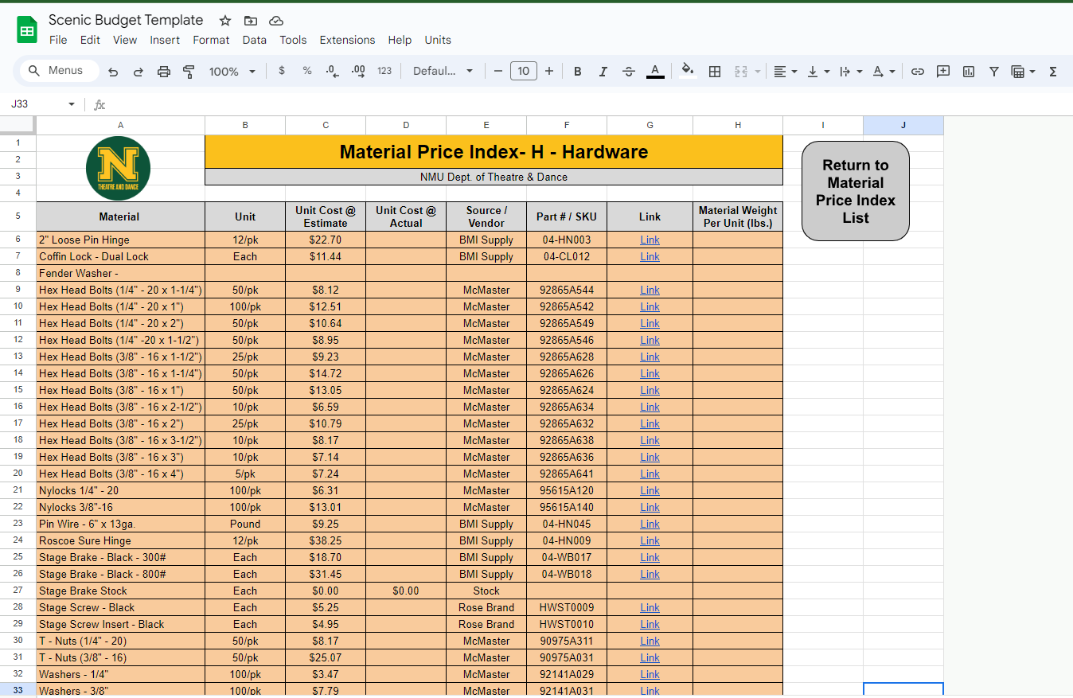1073x698 pixels.
Task: Open Link for Roscoe Sure Hinge
Action: tap(650, 540)
